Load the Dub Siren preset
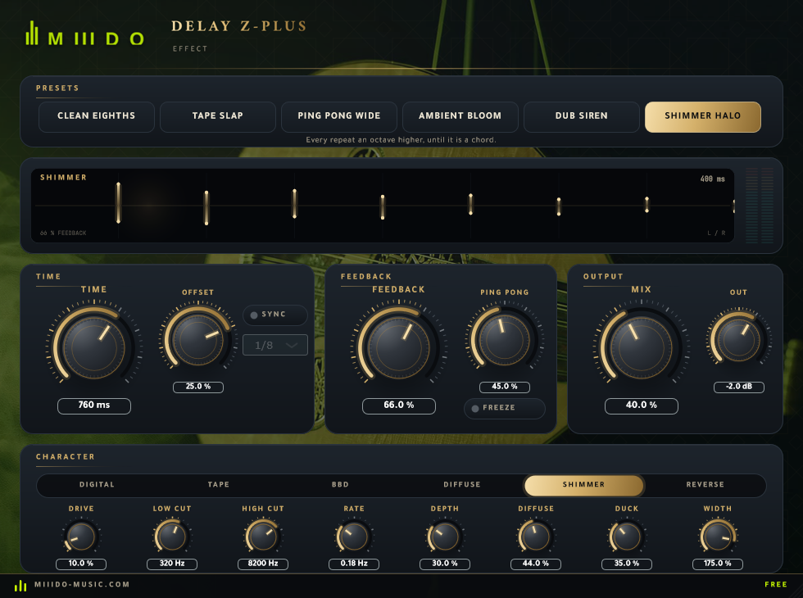The image size is (803, 598). 581,116
